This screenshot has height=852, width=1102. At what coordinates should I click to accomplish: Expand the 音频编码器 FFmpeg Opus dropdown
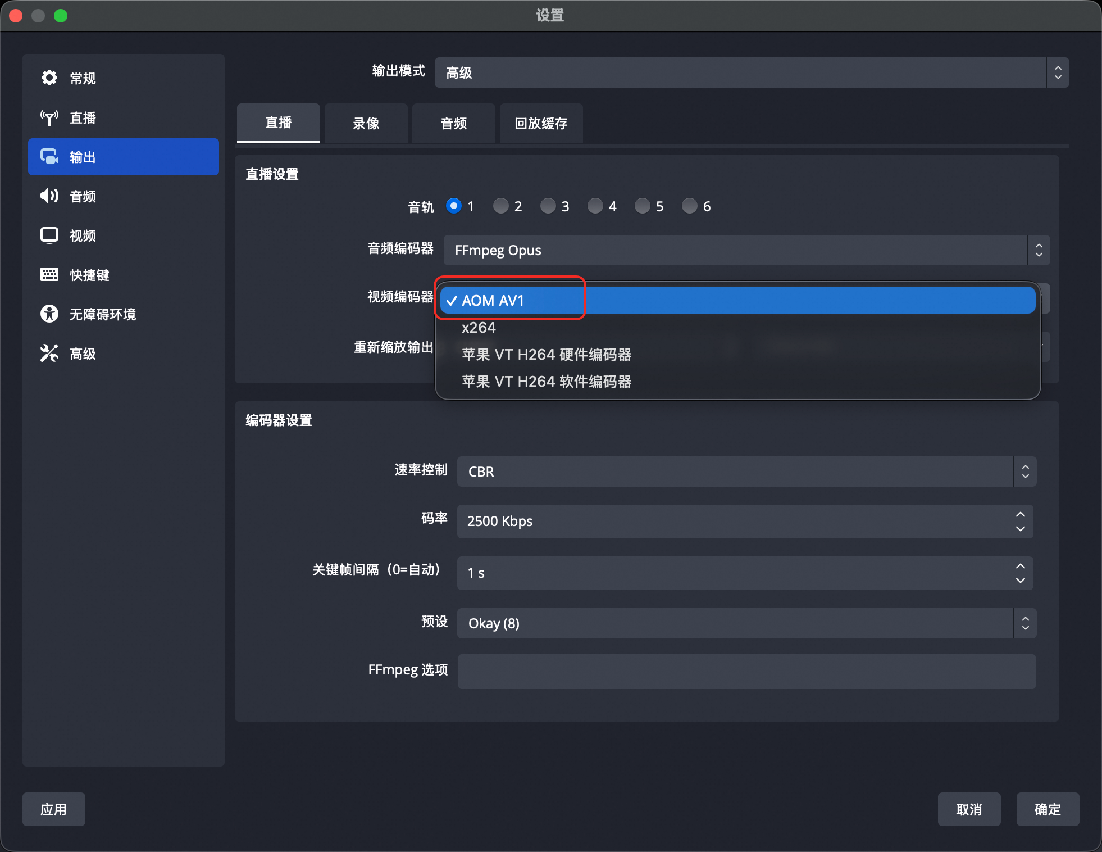(x=746, y=250)
